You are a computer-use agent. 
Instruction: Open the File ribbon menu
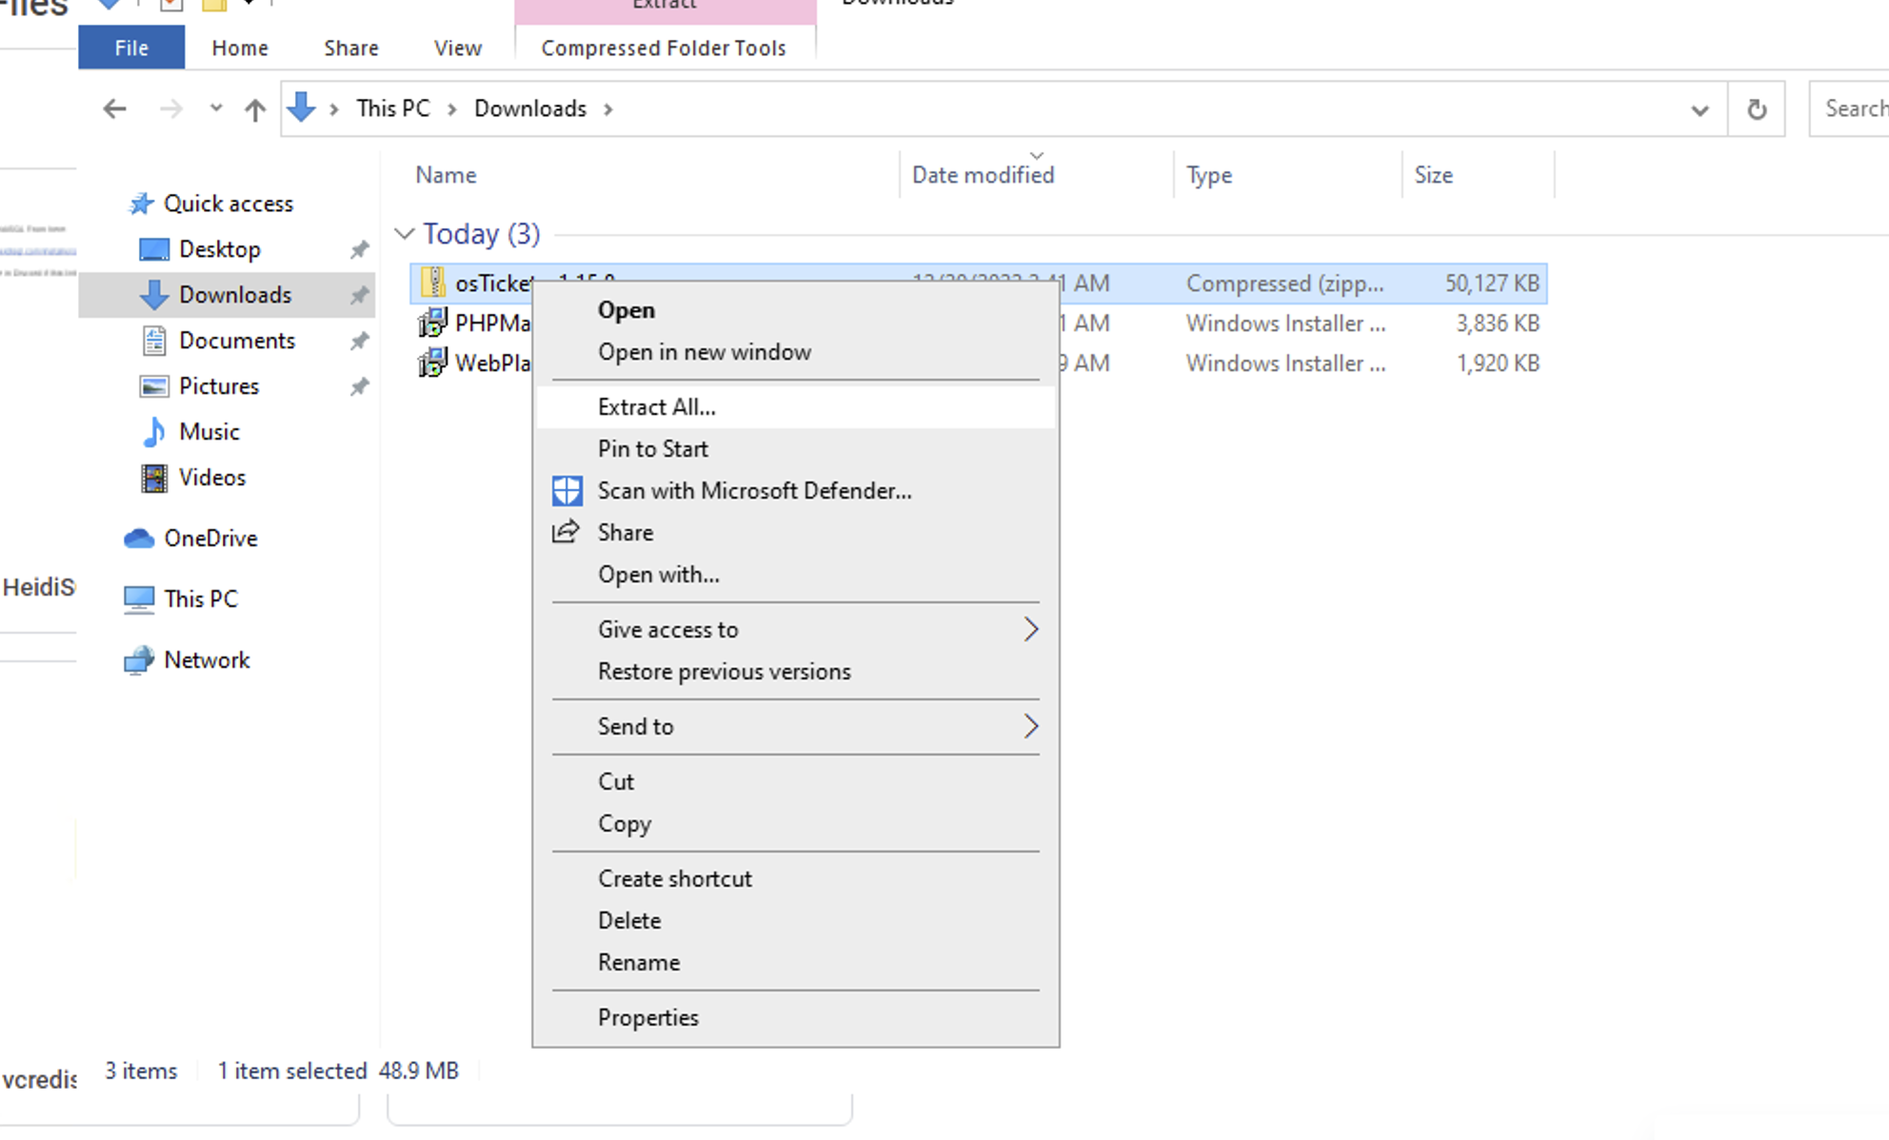click(131, 48)
